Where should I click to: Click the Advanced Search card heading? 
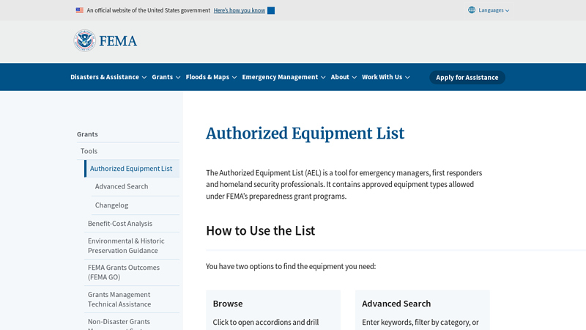pos(396,304)
